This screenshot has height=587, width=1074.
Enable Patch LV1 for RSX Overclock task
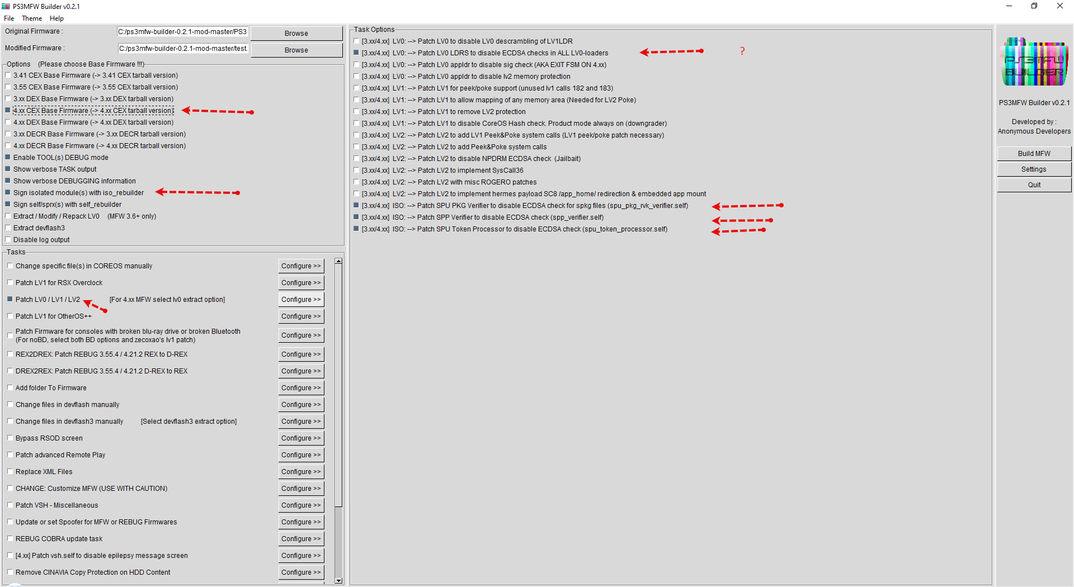pyautogui.click(x=10, y=283)
